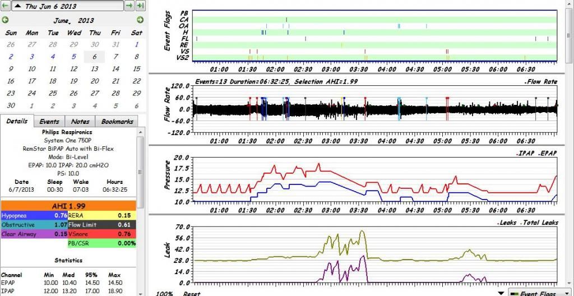Select June 5 in the calendar

point(74,57)
